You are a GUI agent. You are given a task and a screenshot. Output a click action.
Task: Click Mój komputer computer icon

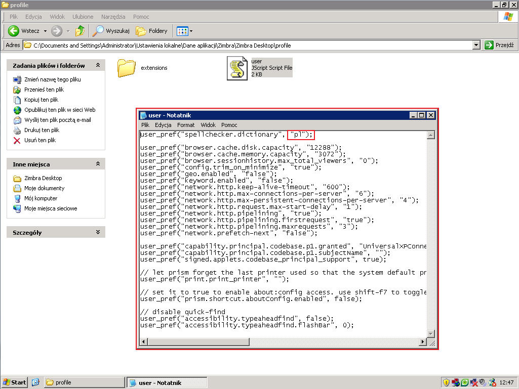tap(17, 198)
